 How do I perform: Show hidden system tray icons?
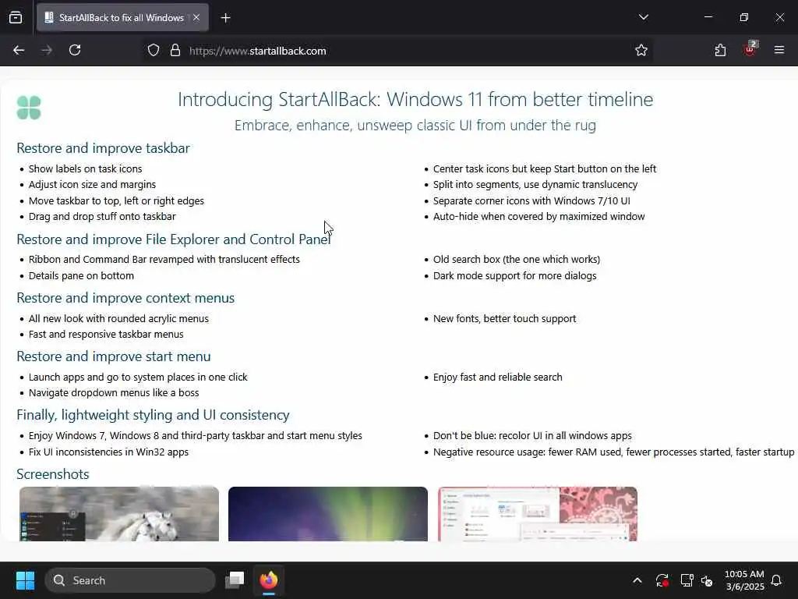[x=637, y=580]
